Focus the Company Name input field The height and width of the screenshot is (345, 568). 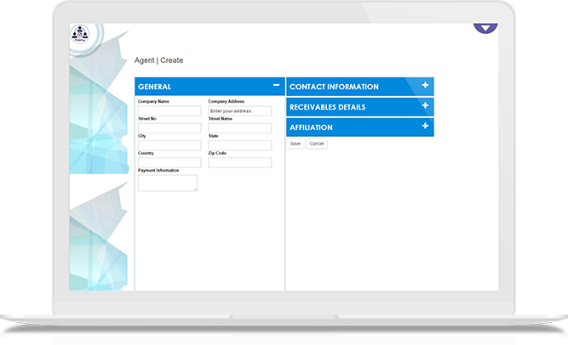pyautogui.click(x=169, y=110)
